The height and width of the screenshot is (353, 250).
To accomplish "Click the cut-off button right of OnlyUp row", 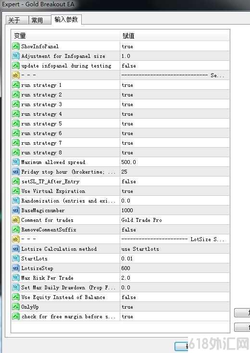I will click(242, 312).
